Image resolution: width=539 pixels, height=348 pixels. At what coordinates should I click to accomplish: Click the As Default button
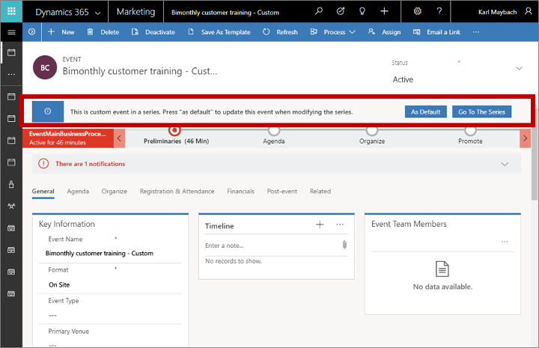coord(425,112)
